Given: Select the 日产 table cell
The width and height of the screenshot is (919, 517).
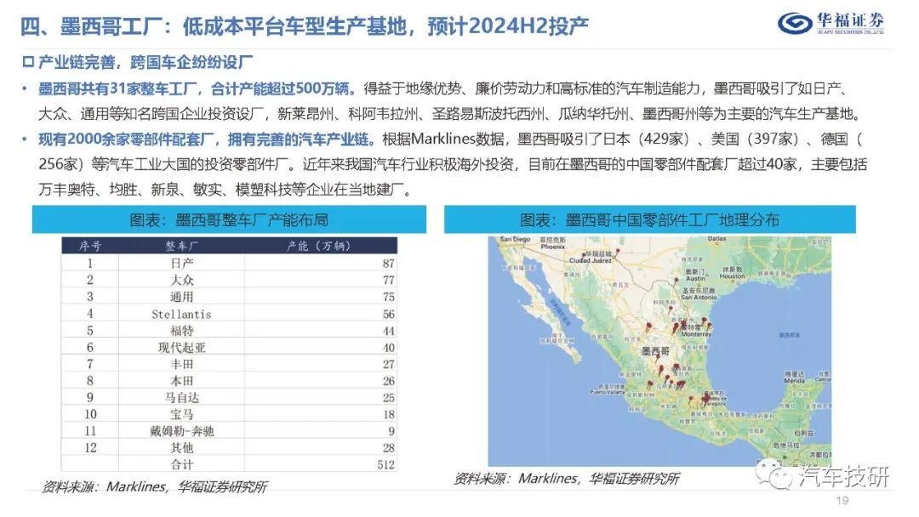Looking at the screenshot, I should click(182, 264).
